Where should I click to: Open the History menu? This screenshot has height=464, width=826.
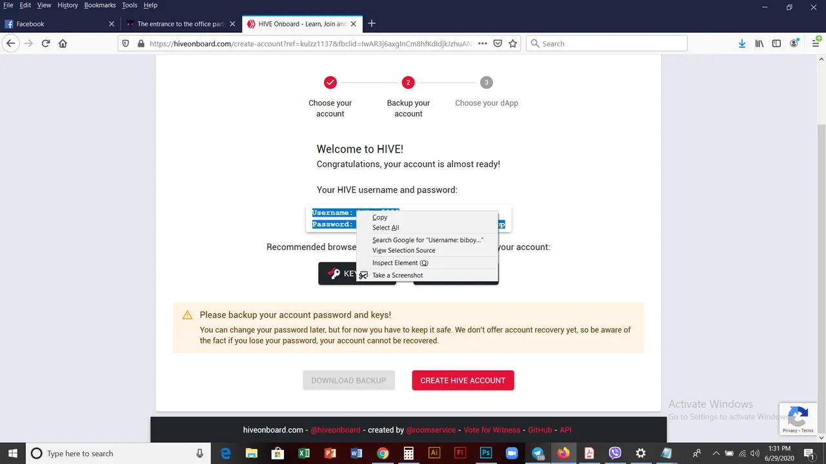68,5
